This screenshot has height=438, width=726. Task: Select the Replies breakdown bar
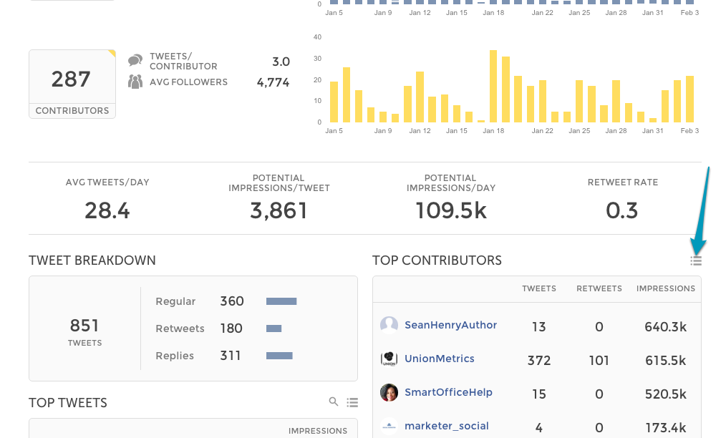279,356
